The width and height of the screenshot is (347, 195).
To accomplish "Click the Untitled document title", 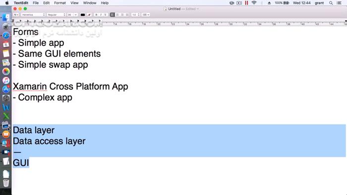I will 174,9.
